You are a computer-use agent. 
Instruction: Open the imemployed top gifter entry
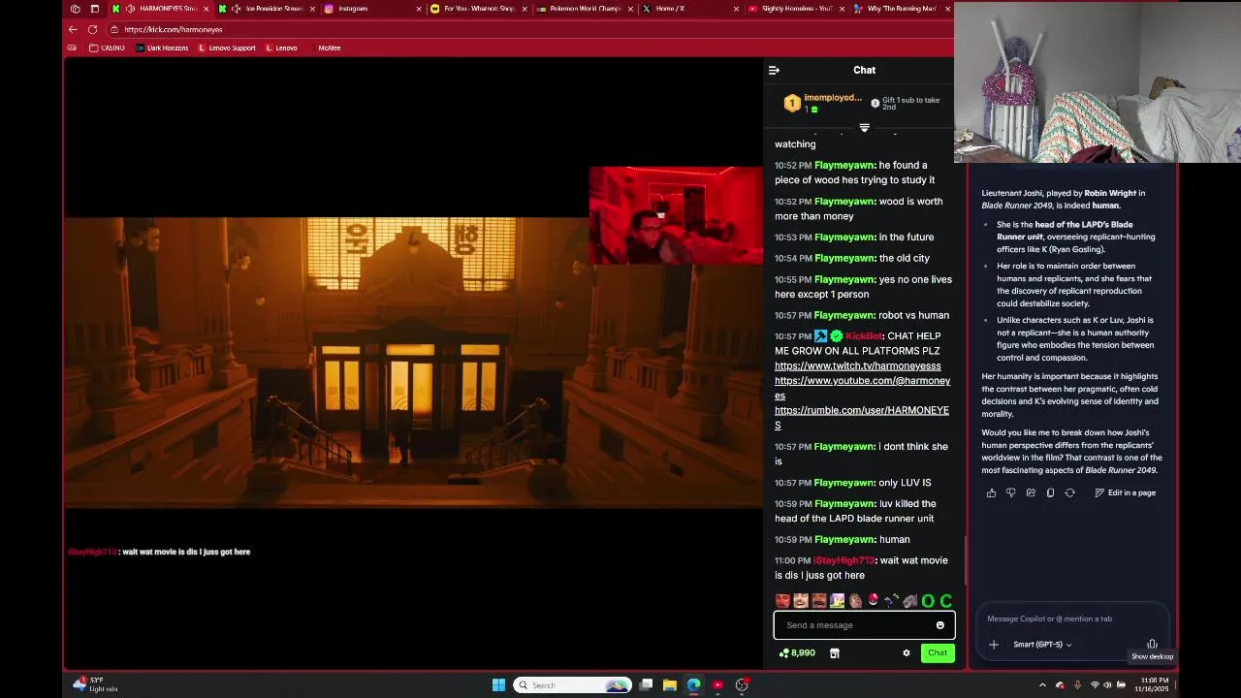(x=823, y=103)
